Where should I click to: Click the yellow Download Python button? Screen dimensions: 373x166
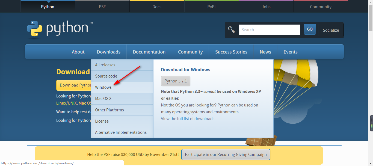pos(74,85)
